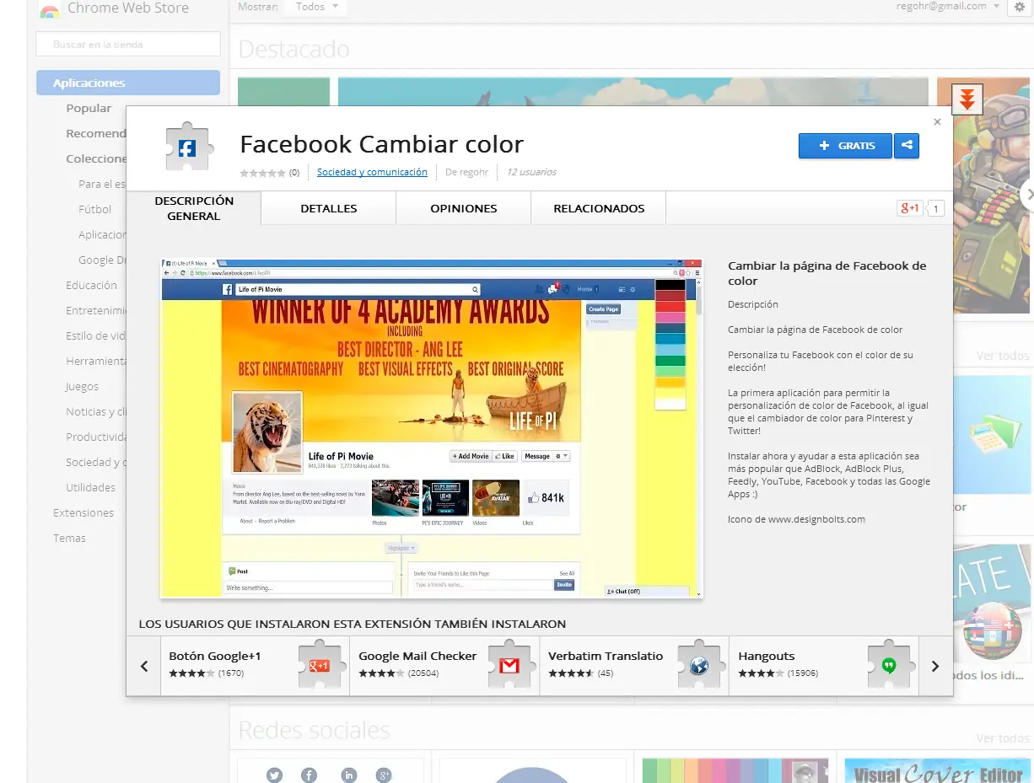
Task: Click the Google+ icon under Redes sociales
Action: tap(385, 775)
